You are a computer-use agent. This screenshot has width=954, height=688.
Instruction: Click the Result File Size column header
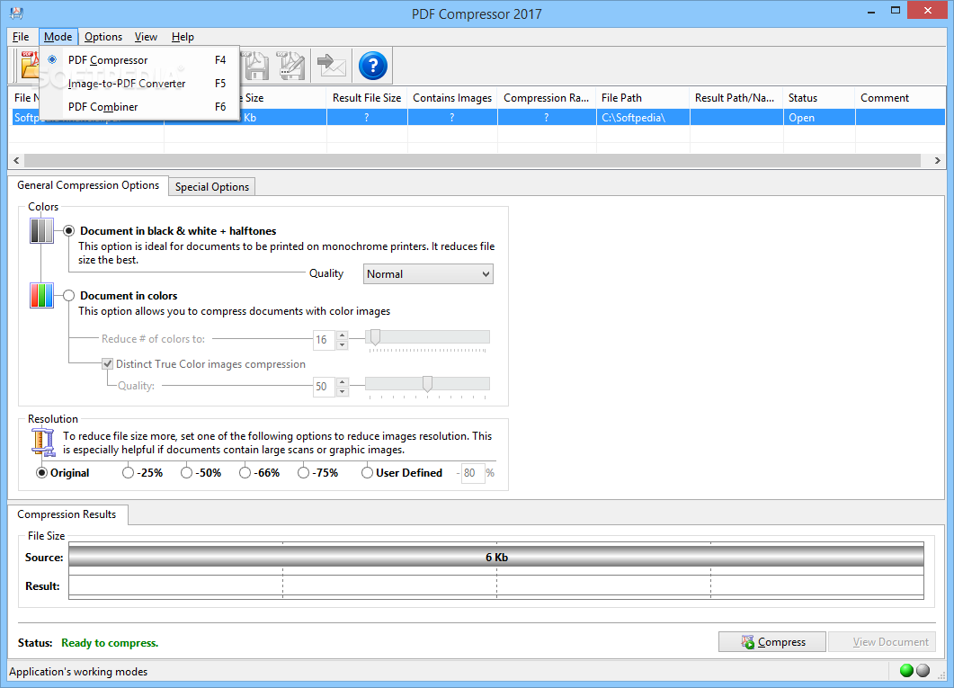[x=367, y=97]
